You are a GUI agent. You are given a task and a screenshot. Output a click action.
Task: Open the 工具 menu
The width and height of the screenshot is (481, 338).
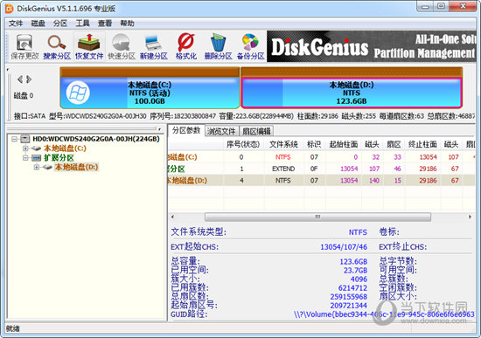[x=82, y=24]
